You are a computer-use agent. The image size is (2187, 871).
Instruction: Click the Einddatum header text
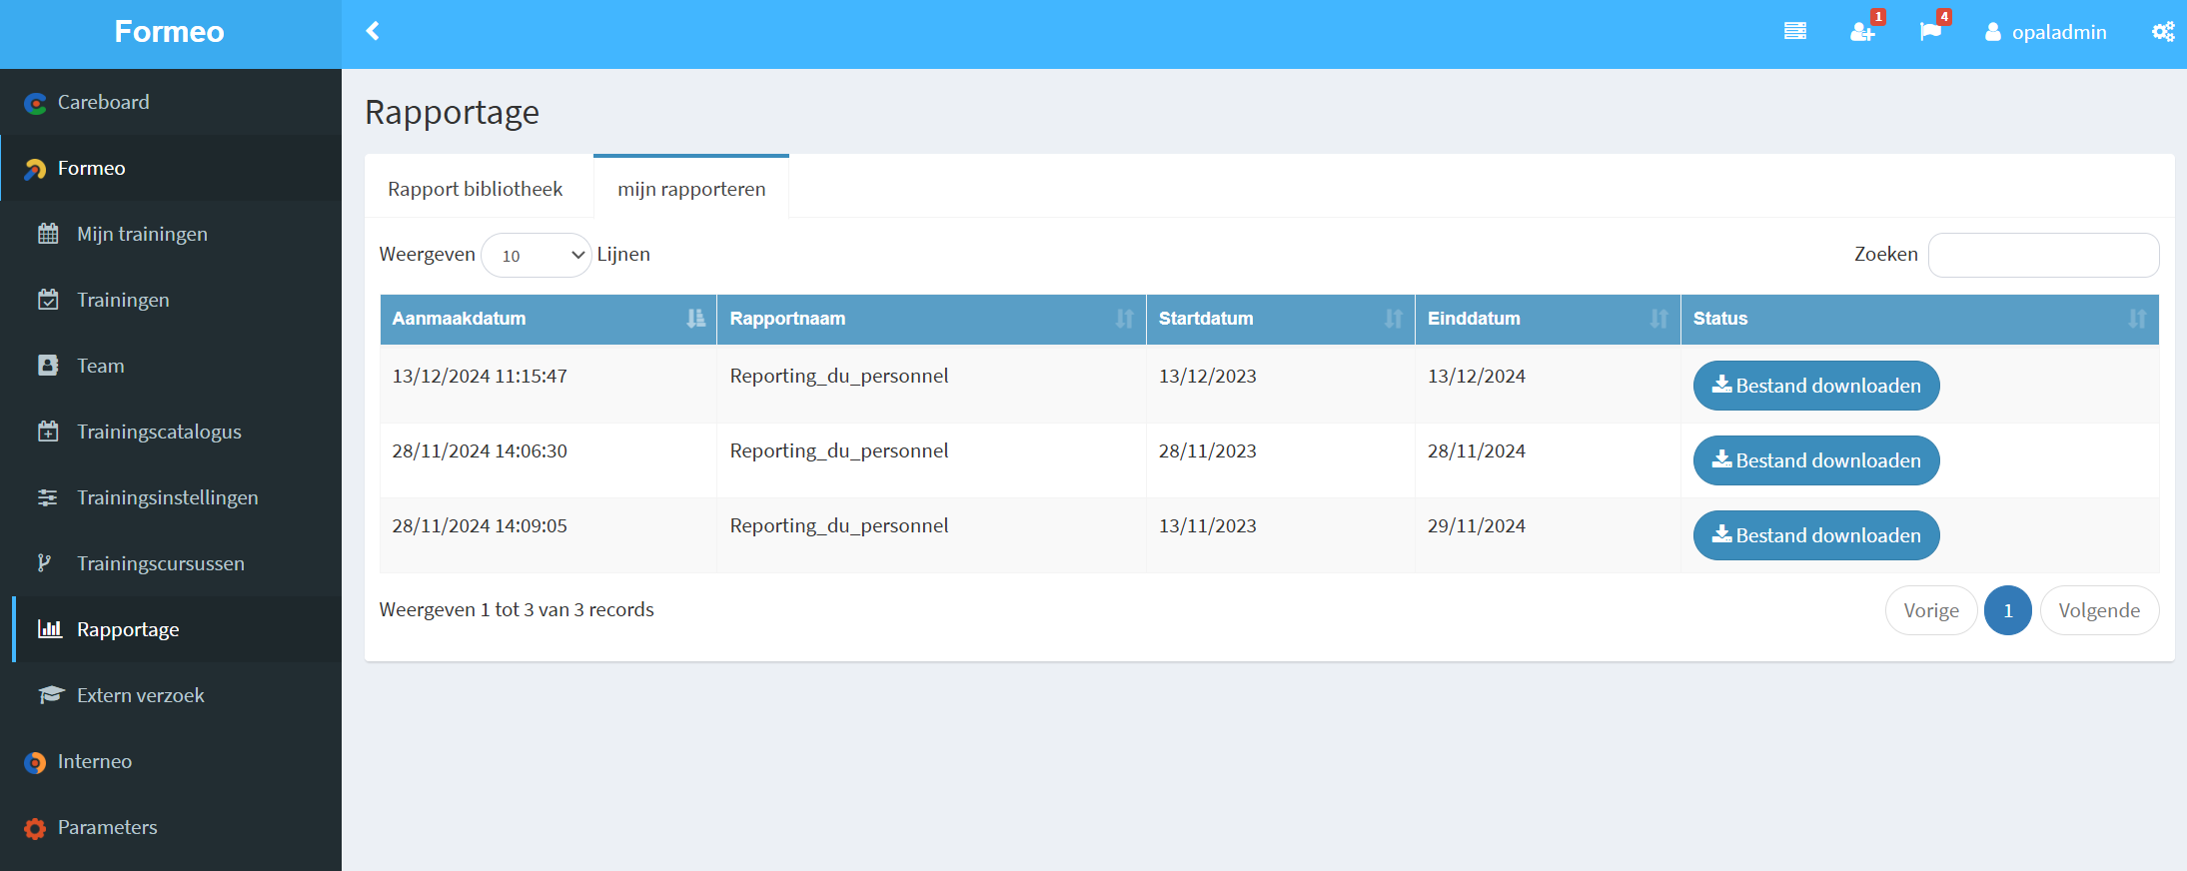tap(1474, 319)
